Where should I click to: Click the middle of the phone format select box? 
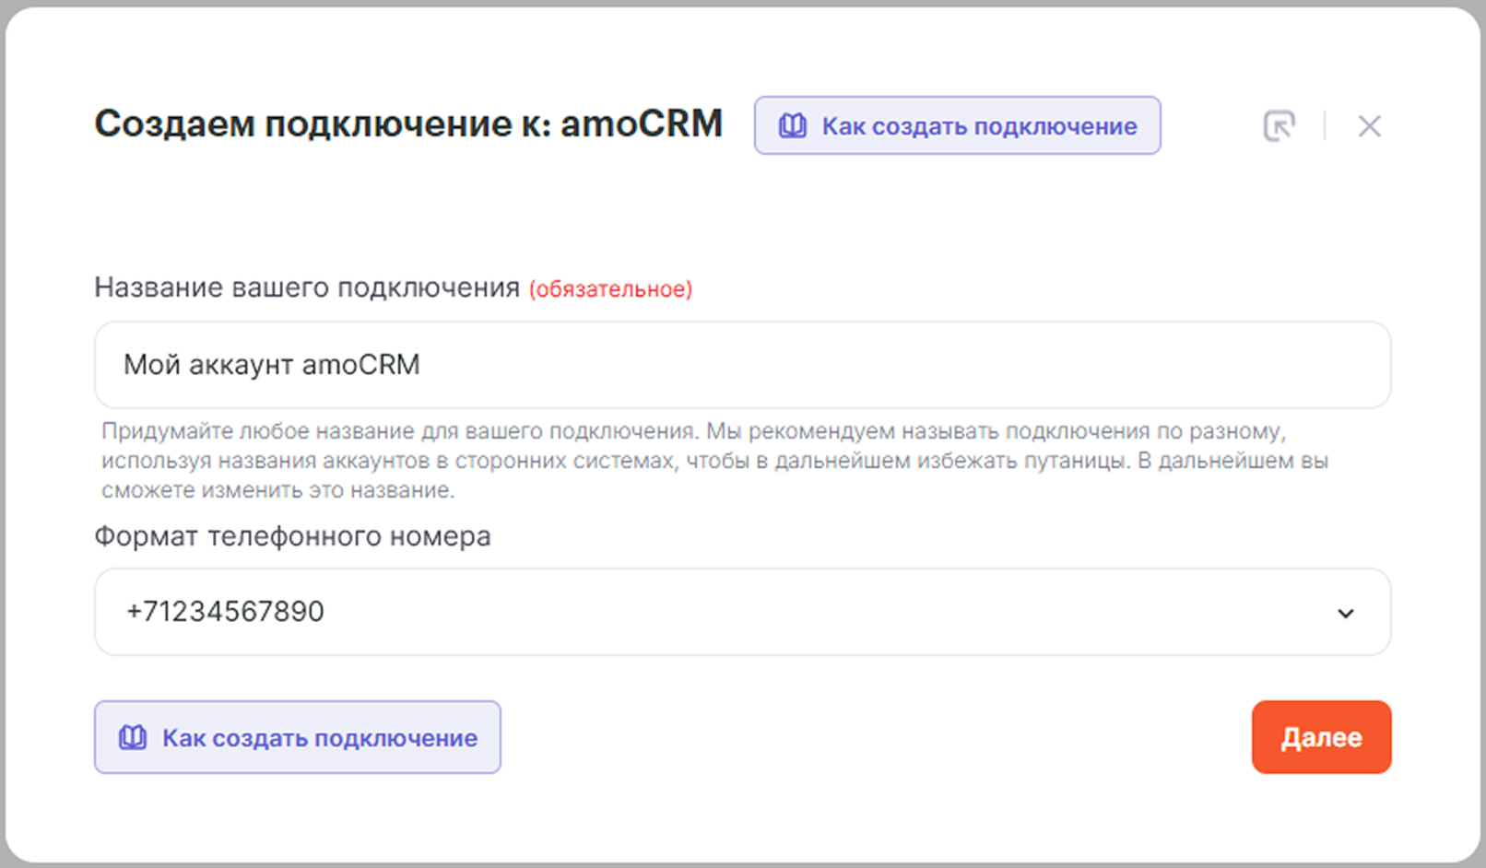click(742, 612)
